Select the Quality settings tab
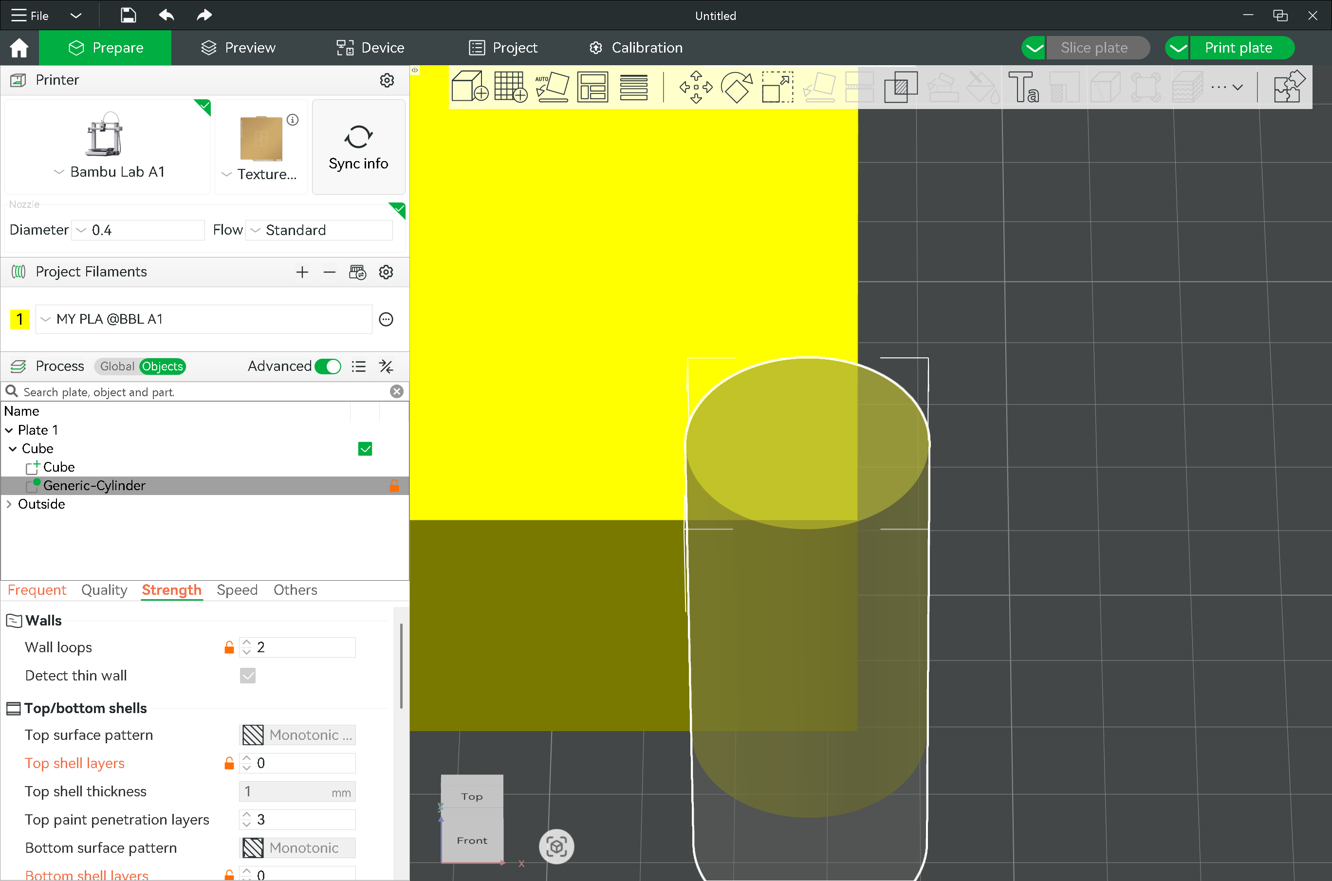1332x881 pixels. pos(104,590)
